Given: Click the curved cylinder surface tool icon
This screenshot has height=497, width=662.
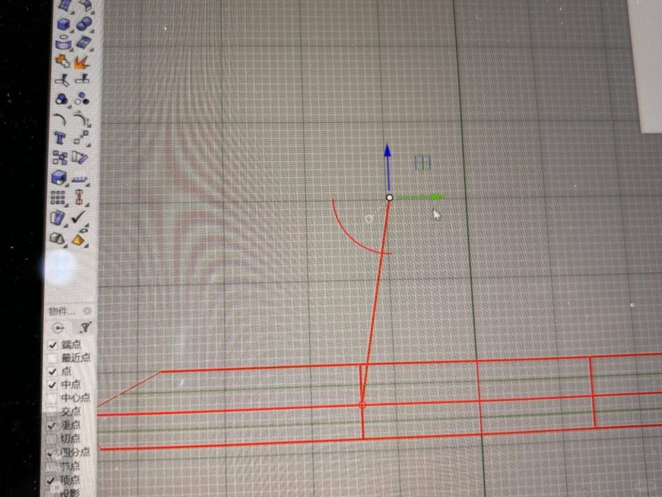Looking at the screenshot, I should [x=63, y=43].
